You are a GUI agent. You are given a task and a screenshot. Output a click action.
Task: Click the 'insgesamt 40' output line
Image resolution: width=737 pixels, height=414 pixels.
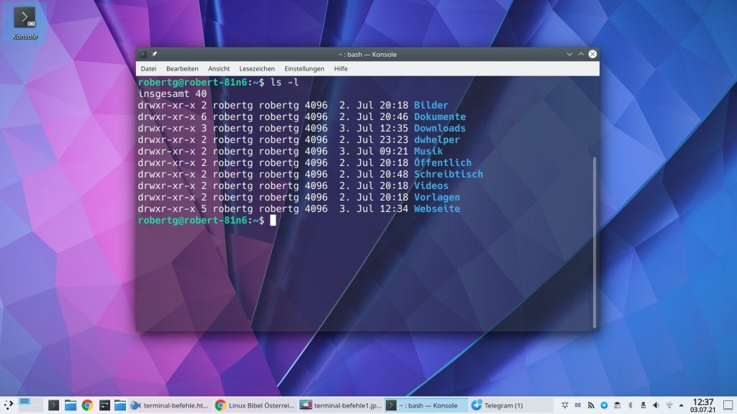[172, 93]
